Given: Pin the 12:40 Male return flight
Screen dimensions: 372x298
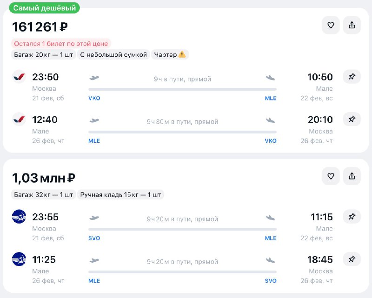Looking at the screenshot, I should point(352,119).
